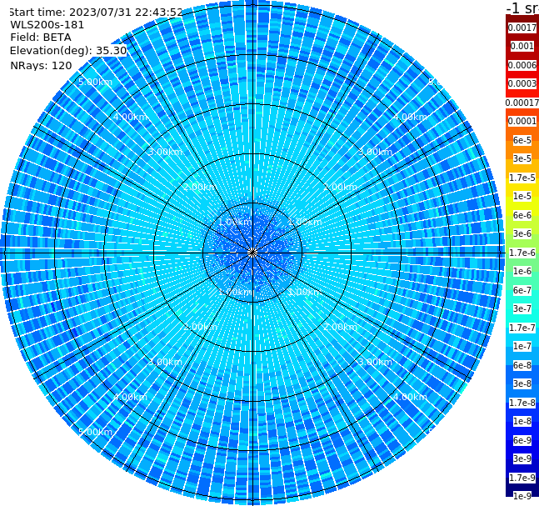Screen dimensions: 539x506
Task: Click the 1.7e-7 colorbar tick label
Action: coord(522,328)
